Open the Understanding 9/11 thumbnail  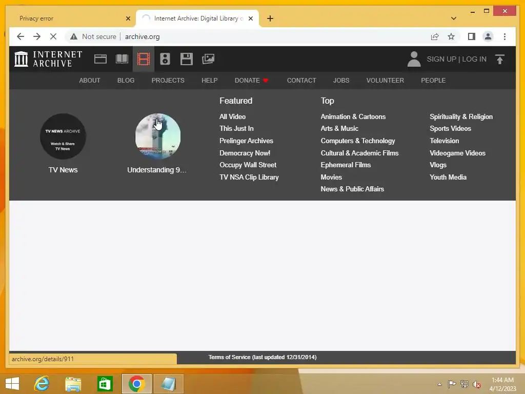[x=158, y=136]
